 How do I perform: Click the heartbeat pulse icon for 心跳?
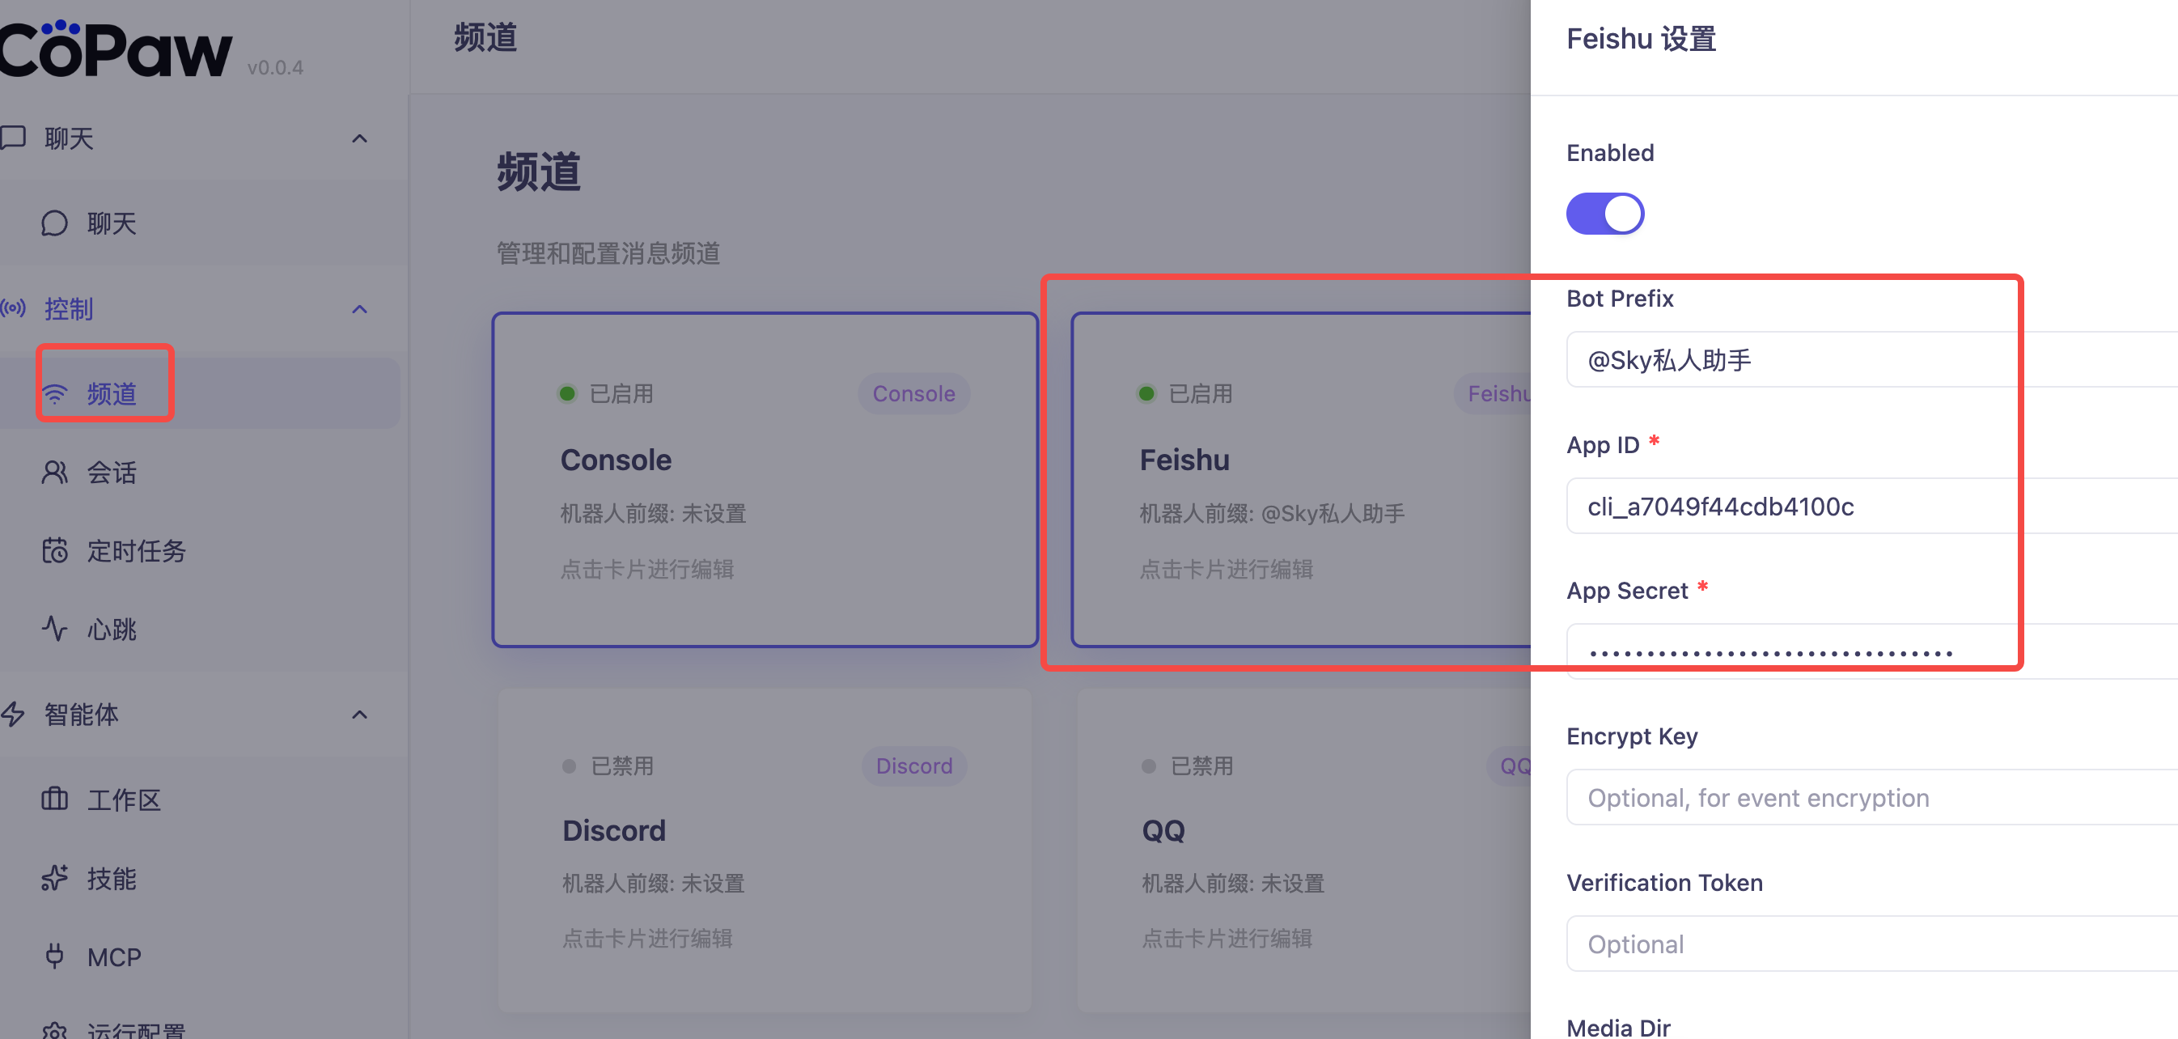(54, 629)
